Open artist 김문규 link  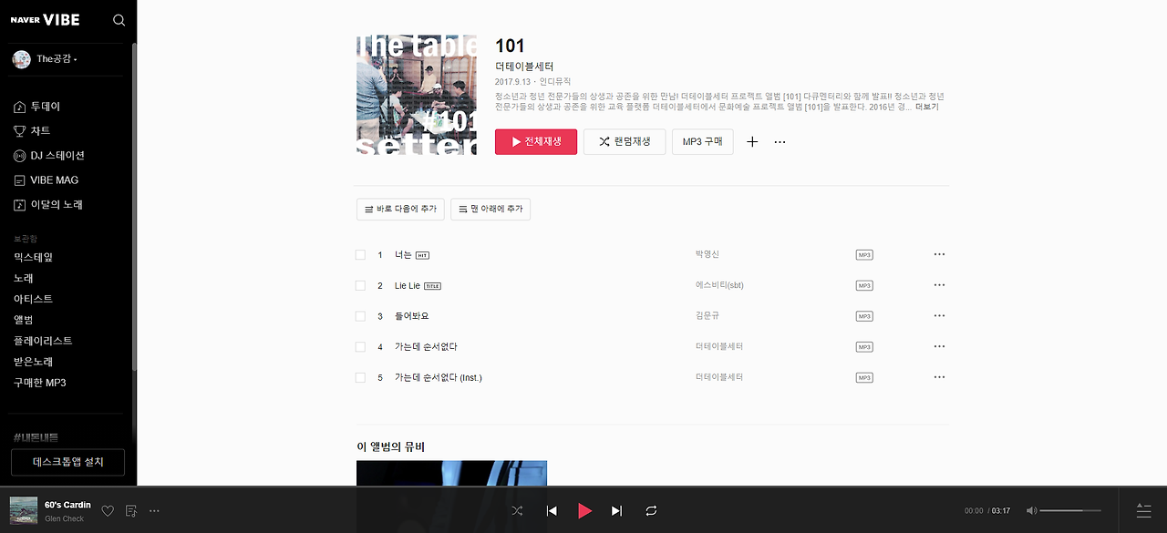[707, 315]
